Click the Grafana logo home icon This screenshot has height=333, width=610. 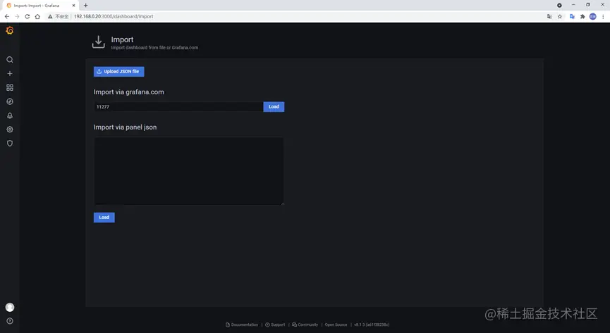point(10,30)
